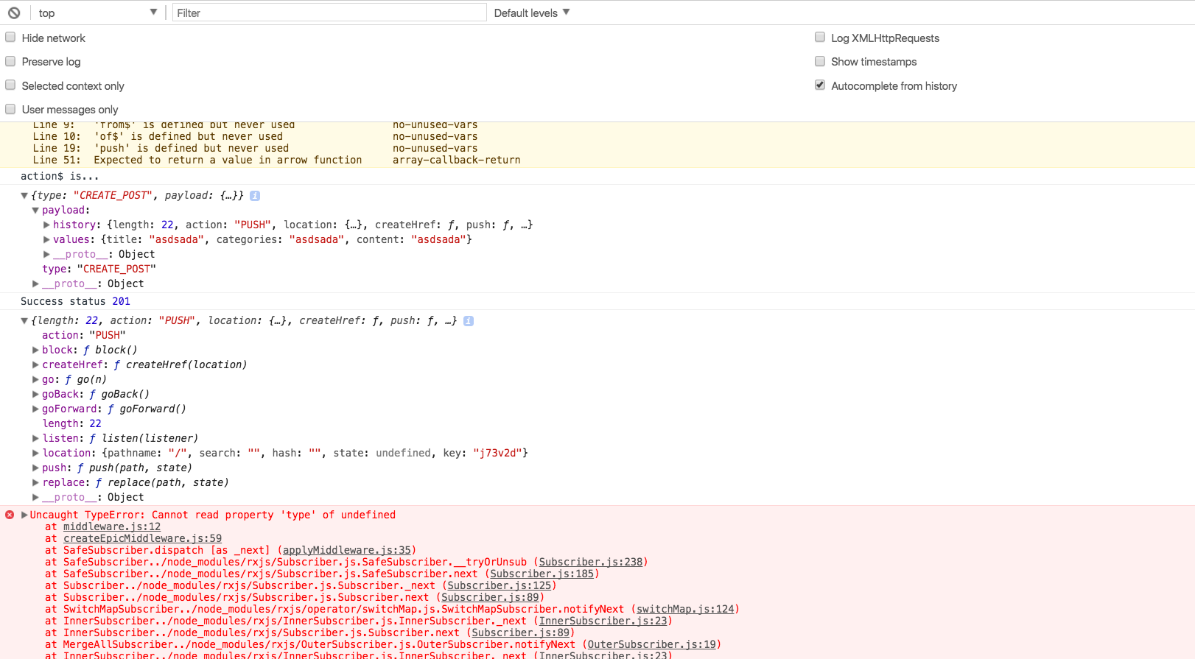This screenshot has width=1195, height=659.
Task: Open the createEpicMiddleware.js:59 source link
Action: [142, 538]
